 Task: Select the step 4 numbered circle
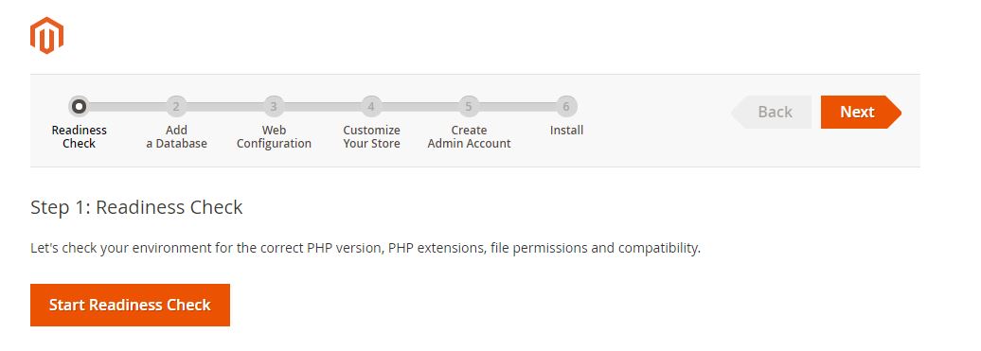[x=371, y=107]
